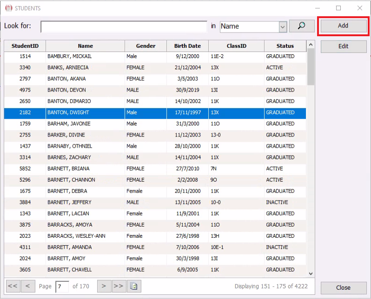Click birth date 28/10/2000
371x299 pixels.
pos(188,146)
